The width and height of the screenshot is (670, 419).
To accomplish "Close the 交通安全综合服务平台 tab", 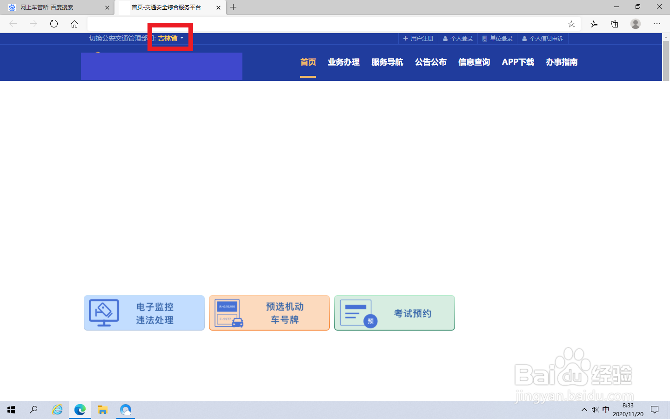I will 218,7.
